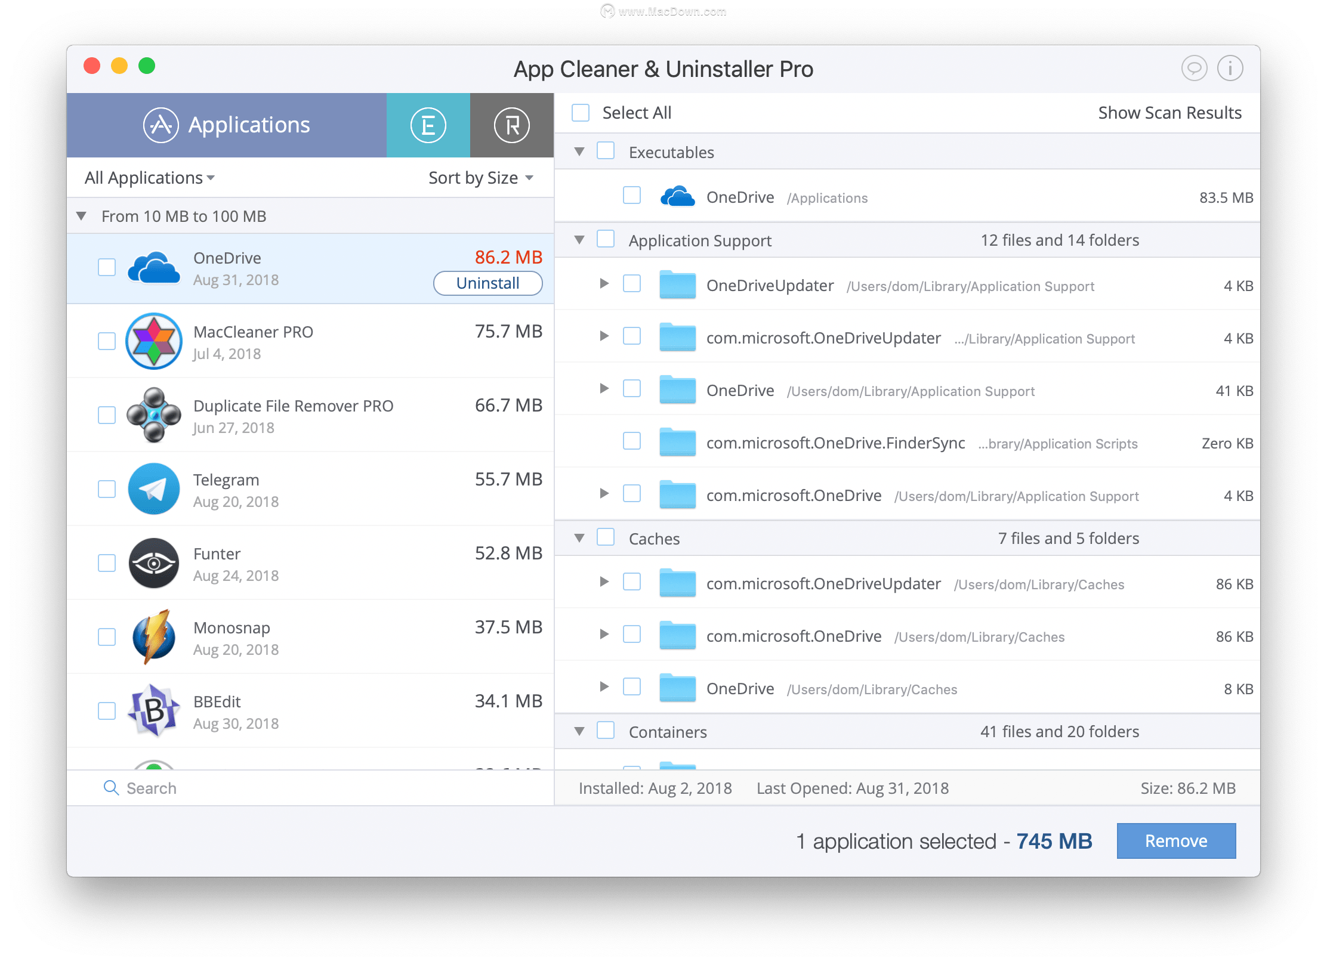This screenshot has height=965, width=1327.
Task: Switch to the Applications tab
Action: 227,125
